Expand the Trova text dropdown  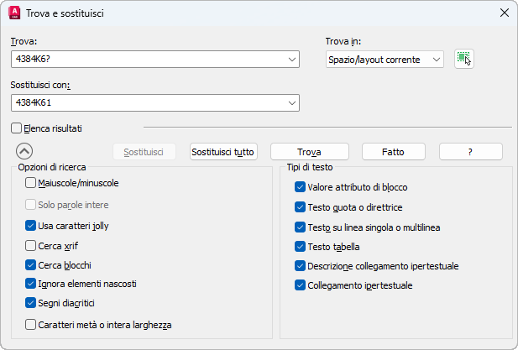click(x=292, y=59)
